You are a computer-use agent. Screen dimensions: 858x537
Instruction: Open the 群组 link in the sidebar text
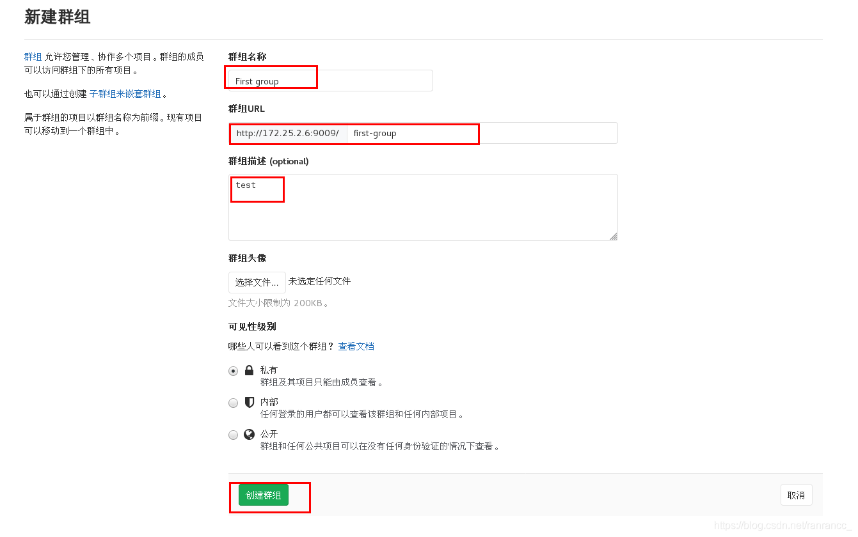(x=33, y=57)
